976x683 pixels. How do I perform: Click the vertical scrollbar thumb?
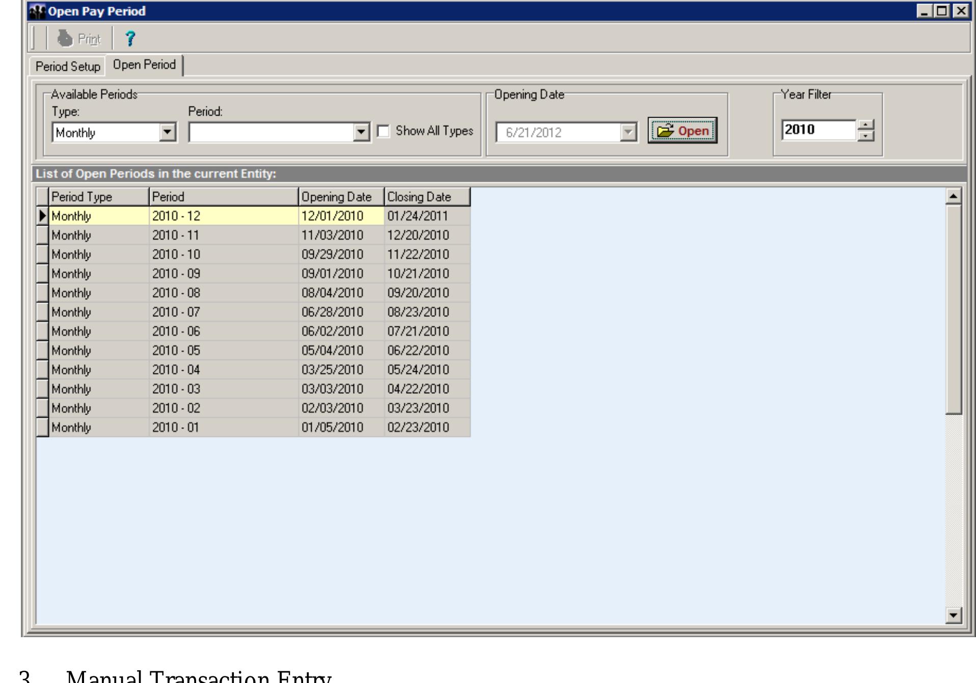954,310
